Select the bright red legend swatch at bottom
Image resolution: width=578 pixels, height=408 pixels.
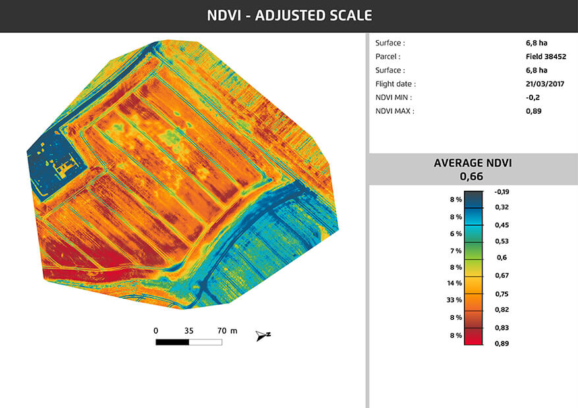(473, 336)
